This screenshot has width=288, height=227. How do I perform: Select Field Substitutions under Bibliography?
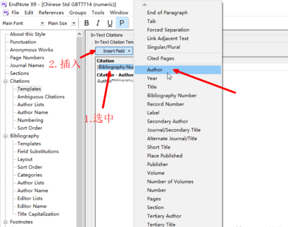coord(38,151)
